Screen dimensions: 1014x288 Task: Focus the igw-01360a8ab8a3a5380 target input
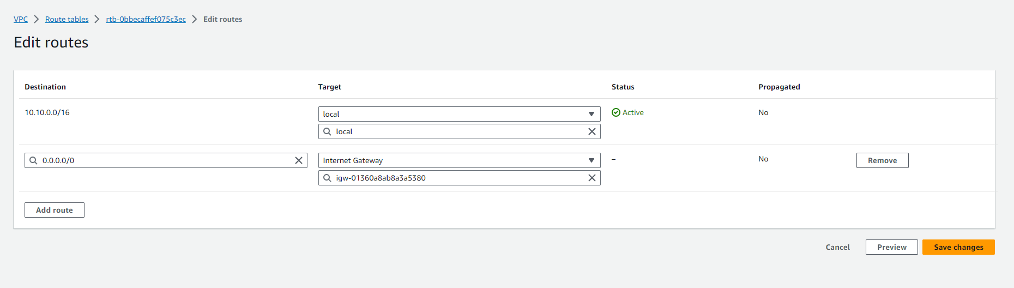point(459,178)
